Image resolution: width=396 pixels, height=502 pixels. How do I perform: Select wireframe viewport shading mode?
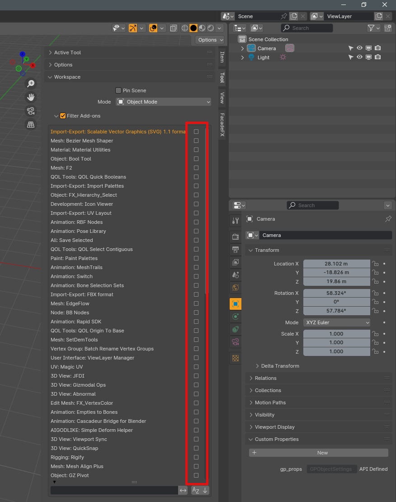(x=185, y=28)
